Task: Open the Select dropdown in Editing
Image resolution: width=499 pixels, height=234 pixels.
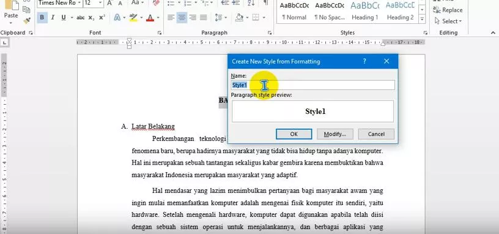Action: 448,21
